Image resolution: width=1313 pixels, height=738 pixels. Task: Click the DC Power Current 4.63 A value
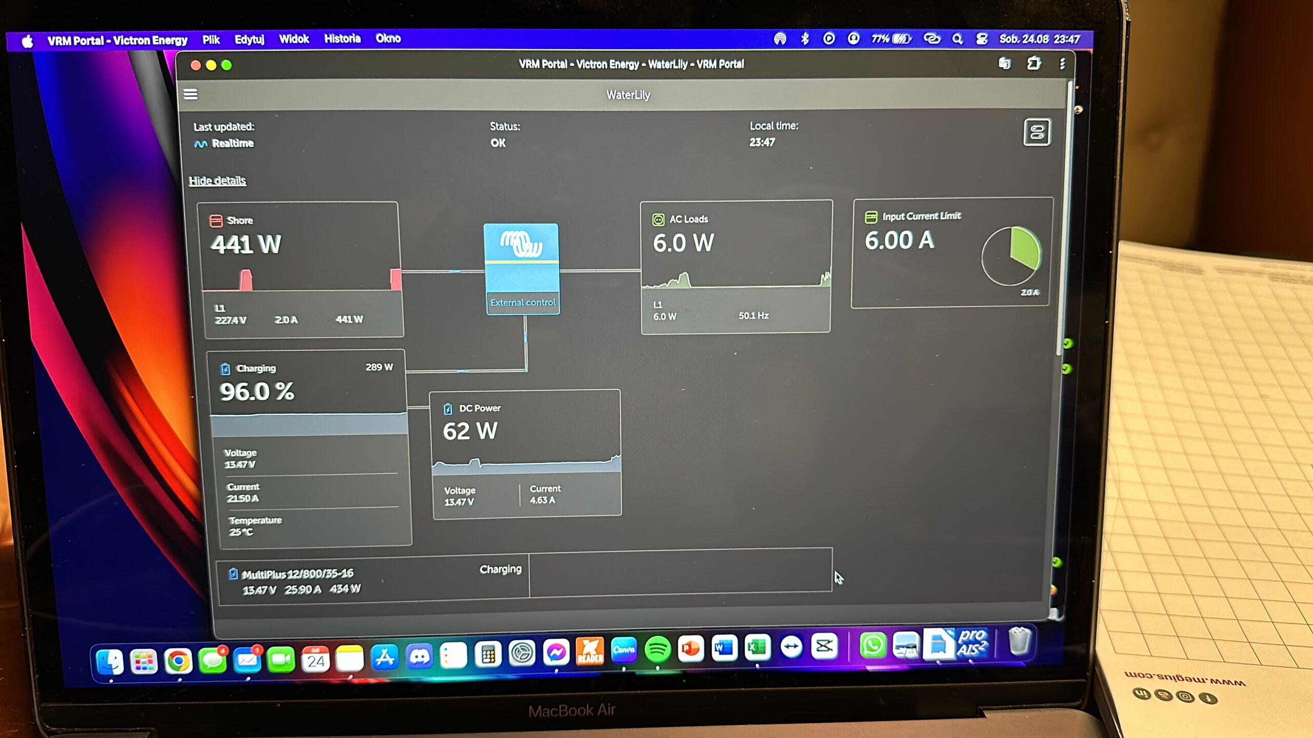coord(543,500)
